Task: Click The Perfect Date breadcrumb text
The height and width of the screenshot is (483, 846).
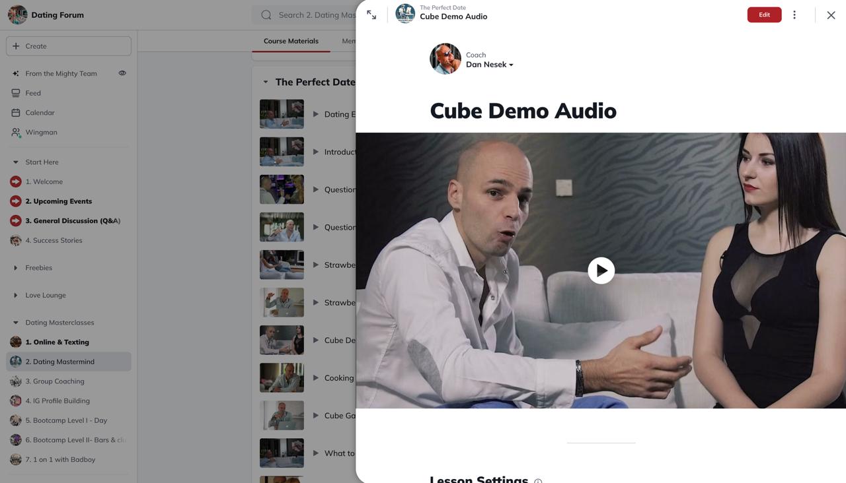Action: point(443,8)
